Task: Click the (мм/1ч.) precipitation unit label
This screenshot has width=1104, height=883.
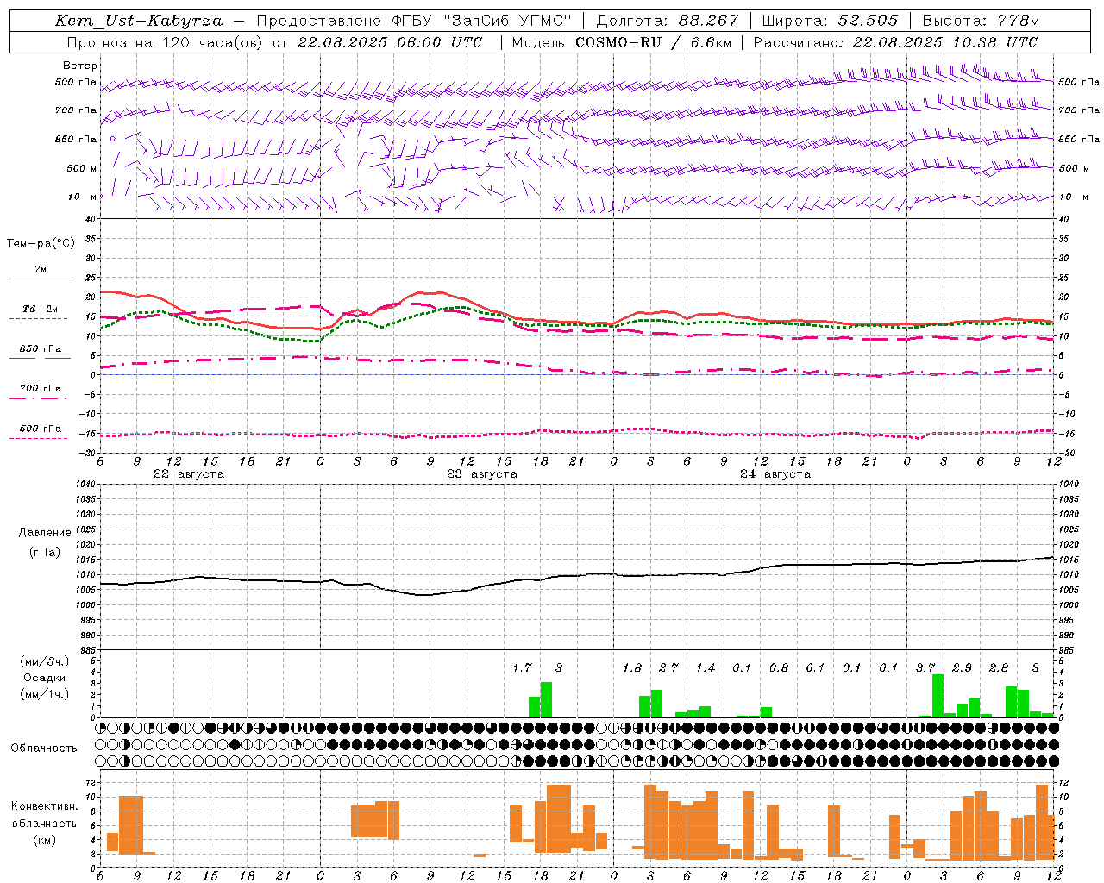Action: 44,695
